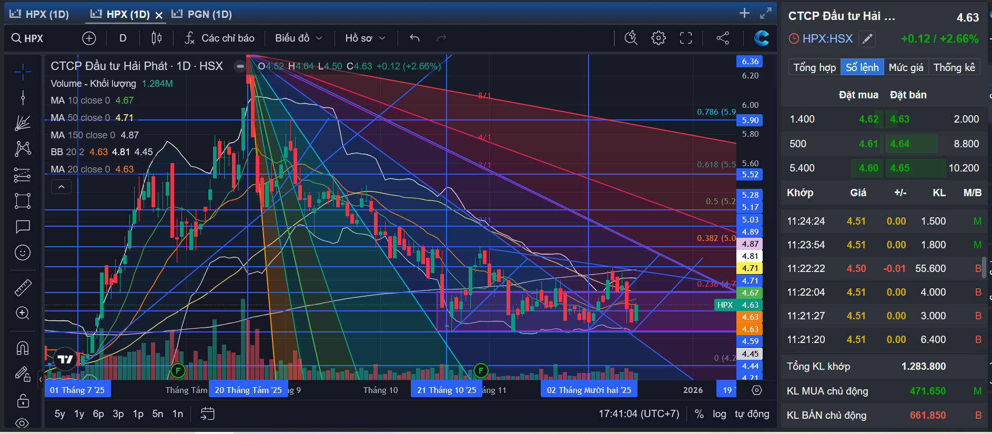Open the indicators Các chỉ báo menu
Image resolution: width=992 pixels, height=434 pixels.
[219, 38]
